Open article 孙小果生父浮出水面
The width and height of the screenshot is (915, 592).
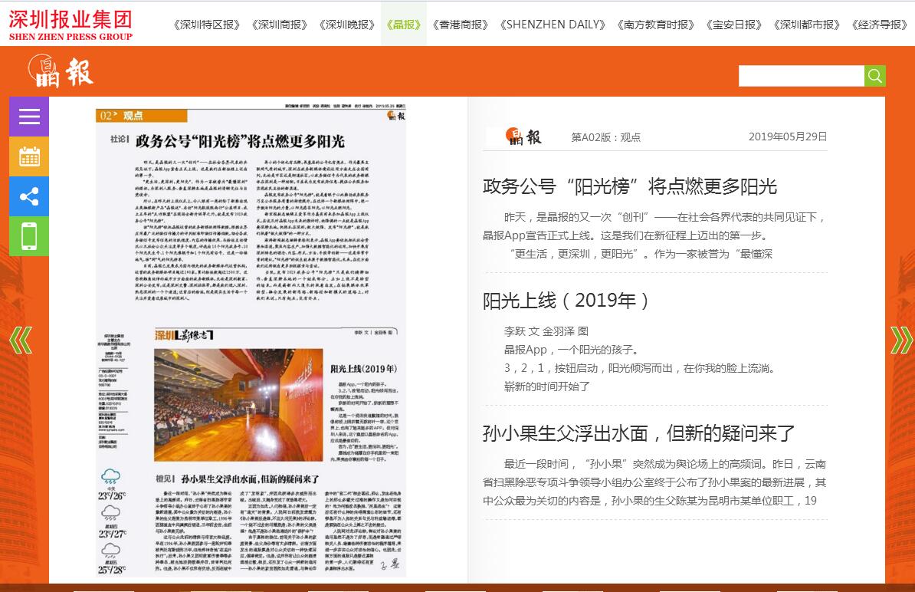639,433
